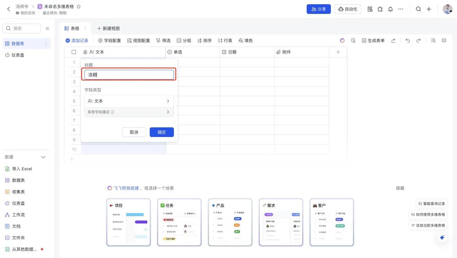Open the 新建视图 tab
The image size is (457, 258).
(108, 28)
